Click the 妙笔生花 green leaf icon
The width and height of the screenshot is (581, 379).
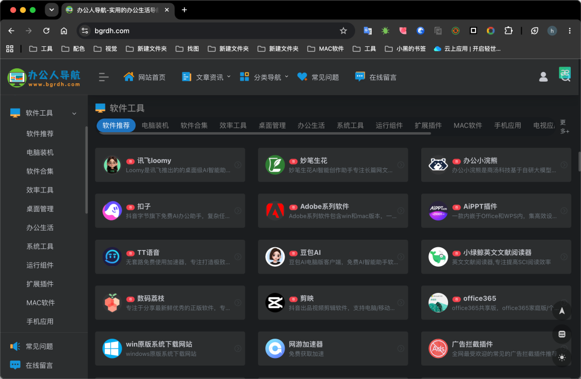click(275, 165)
